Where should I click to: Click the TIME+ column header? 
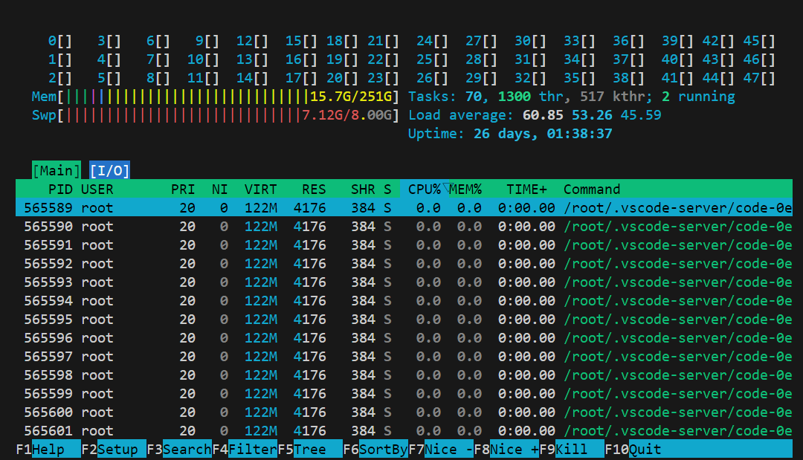[526, 189]
